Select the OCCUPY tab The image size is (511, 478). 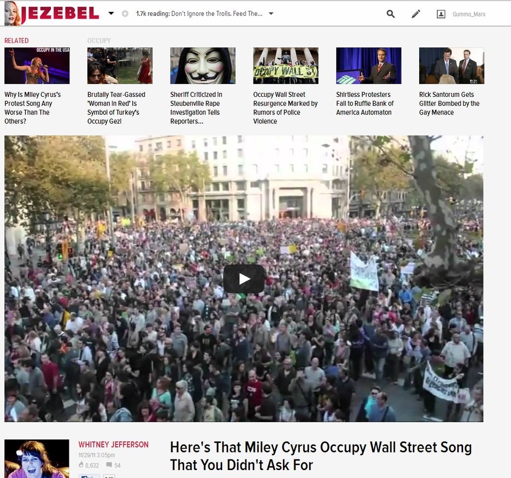pos(99,40)
